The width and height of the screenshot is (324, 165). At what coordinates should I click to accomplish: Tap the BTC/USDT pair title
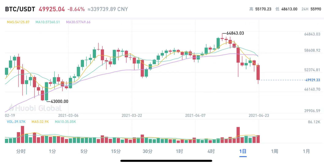point(20,9)
